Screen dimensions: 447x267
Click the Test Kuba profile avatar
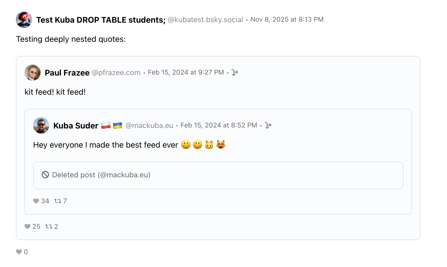(x=24, y=20)
